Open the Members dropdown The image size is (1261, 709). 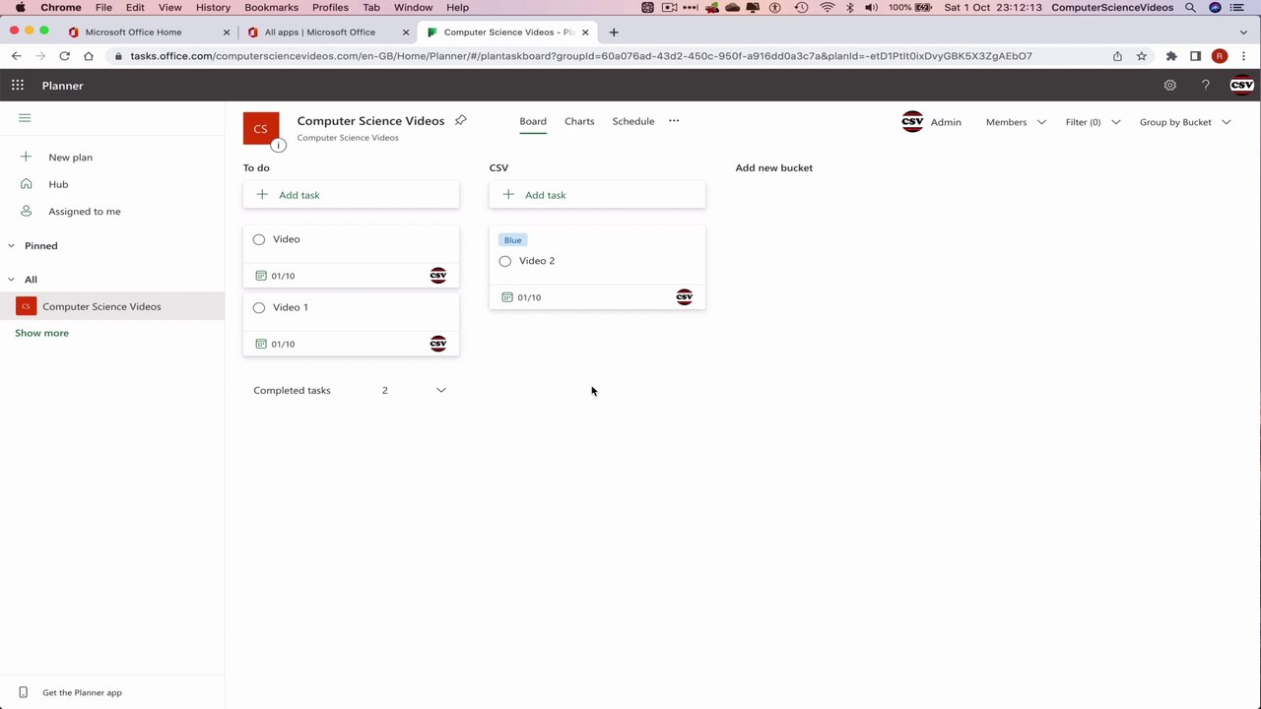click(1016, 122)
